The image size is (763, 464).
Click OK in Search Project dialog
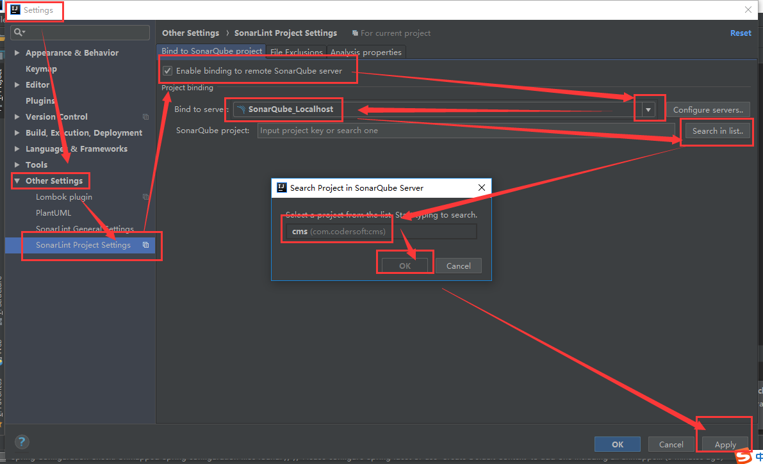pos(405,266)
